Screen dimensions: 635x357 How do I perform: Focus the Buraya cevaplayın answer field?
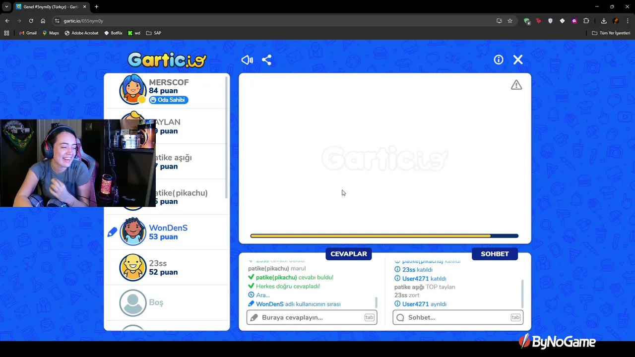pyautogui.click(x=312, y=317)
